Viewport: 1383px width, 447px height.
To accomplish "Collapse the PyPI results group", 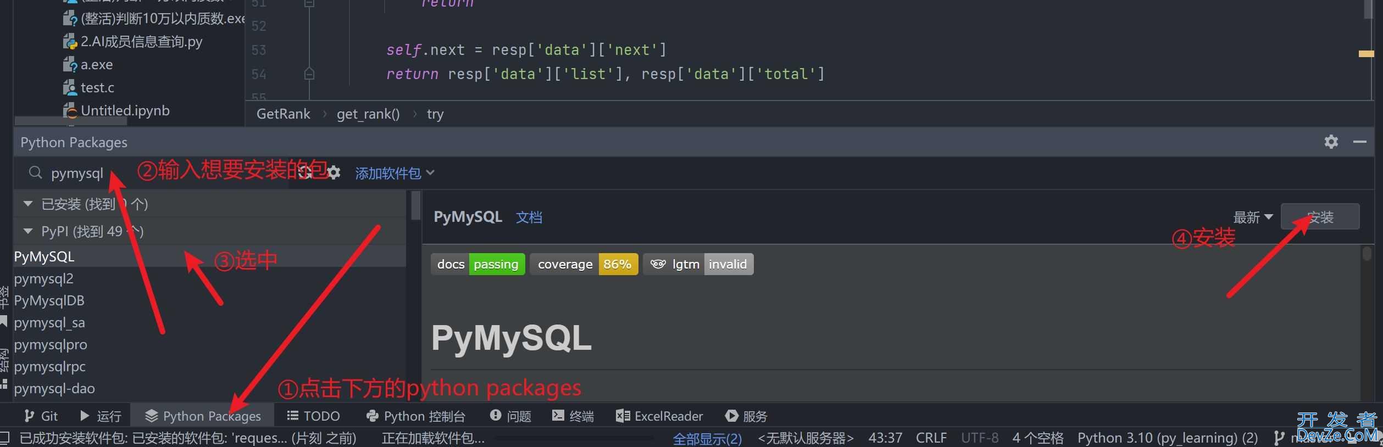I will click(x=27, y=231).
